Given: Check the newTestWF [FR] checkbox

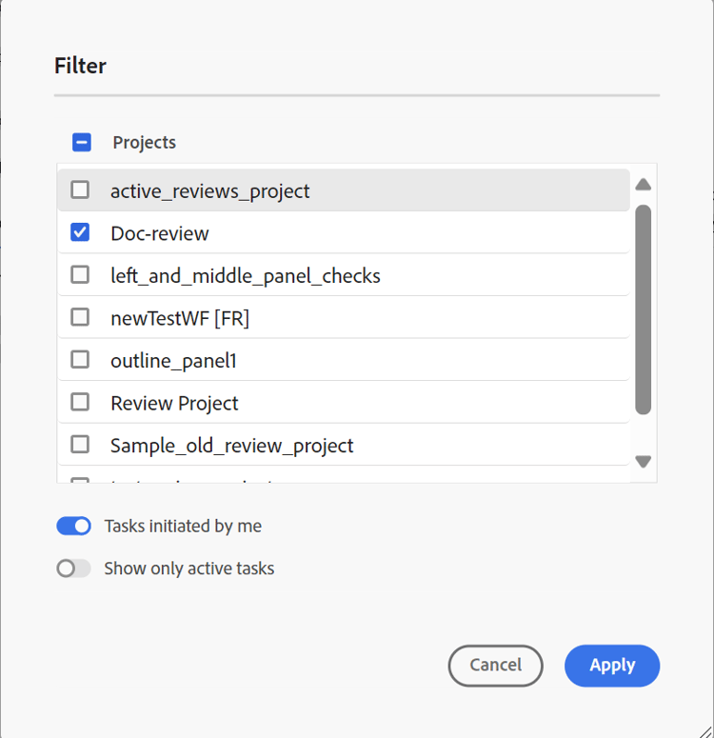Looking at the screenshot, I should click(x=80, y=317).
